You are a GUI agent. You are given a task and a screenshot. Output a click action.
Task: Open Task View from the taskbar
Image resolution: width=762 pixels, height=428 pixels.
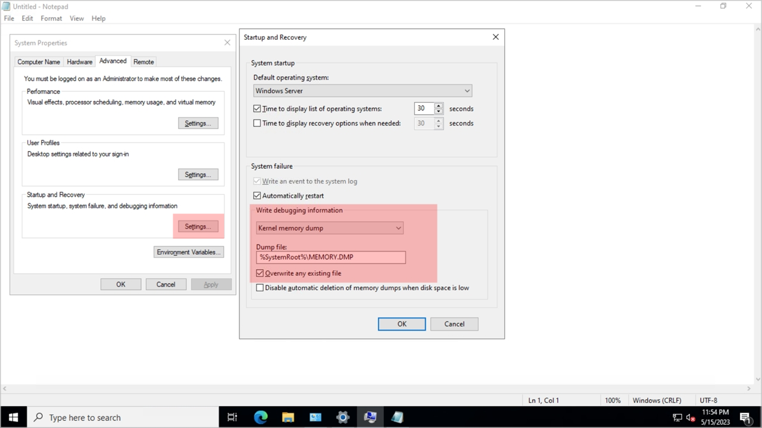(x=232, y=417)
